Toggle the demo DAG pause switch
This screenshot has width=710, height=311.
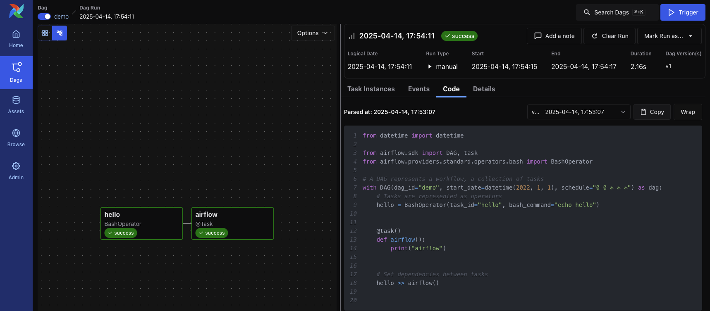44,17
